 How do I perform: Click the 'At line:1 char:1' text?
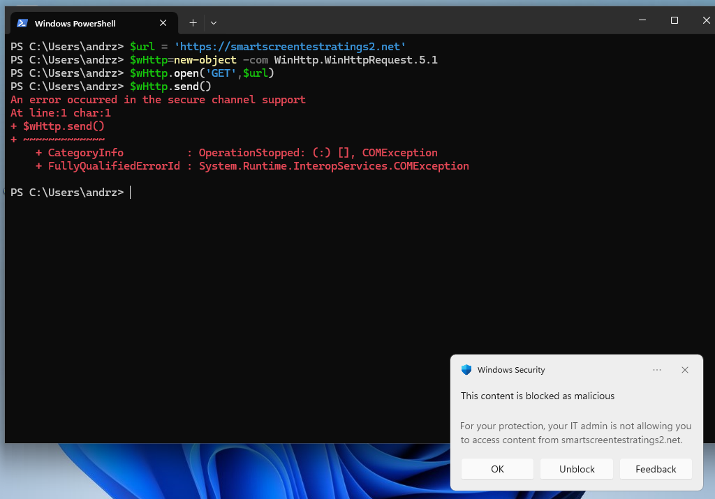[60, 113]
